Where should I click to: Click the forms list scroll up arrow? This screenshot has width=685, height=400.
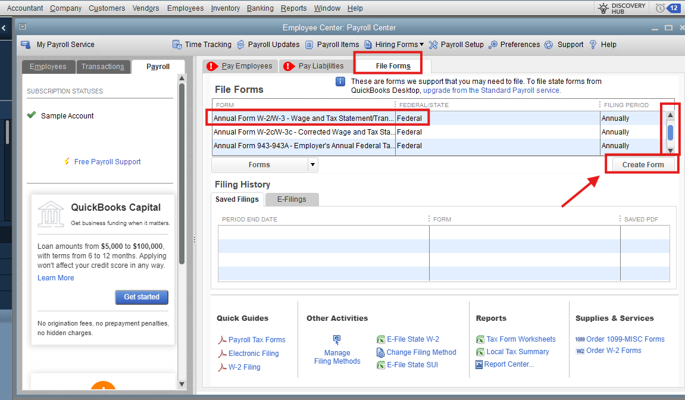pyautogui.click(x=670, y=115)
